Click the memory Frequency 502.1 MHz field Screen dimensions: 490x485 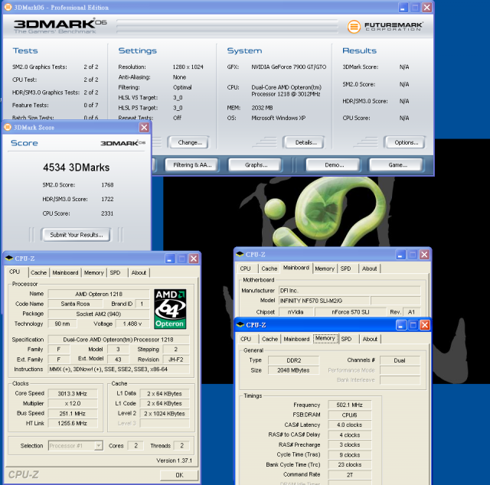(x=349, y=405)
